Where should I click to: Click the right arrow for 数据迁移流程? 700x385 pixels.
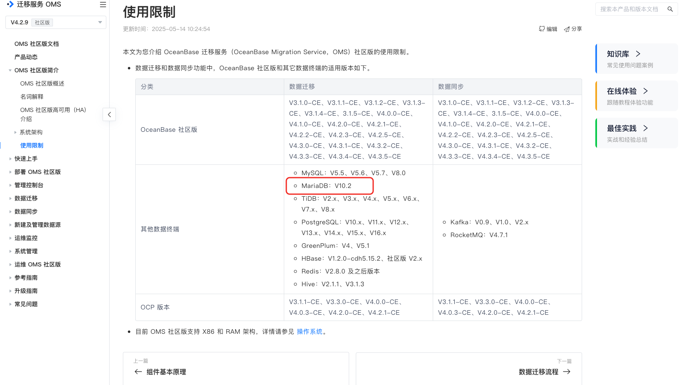(567, 372)
